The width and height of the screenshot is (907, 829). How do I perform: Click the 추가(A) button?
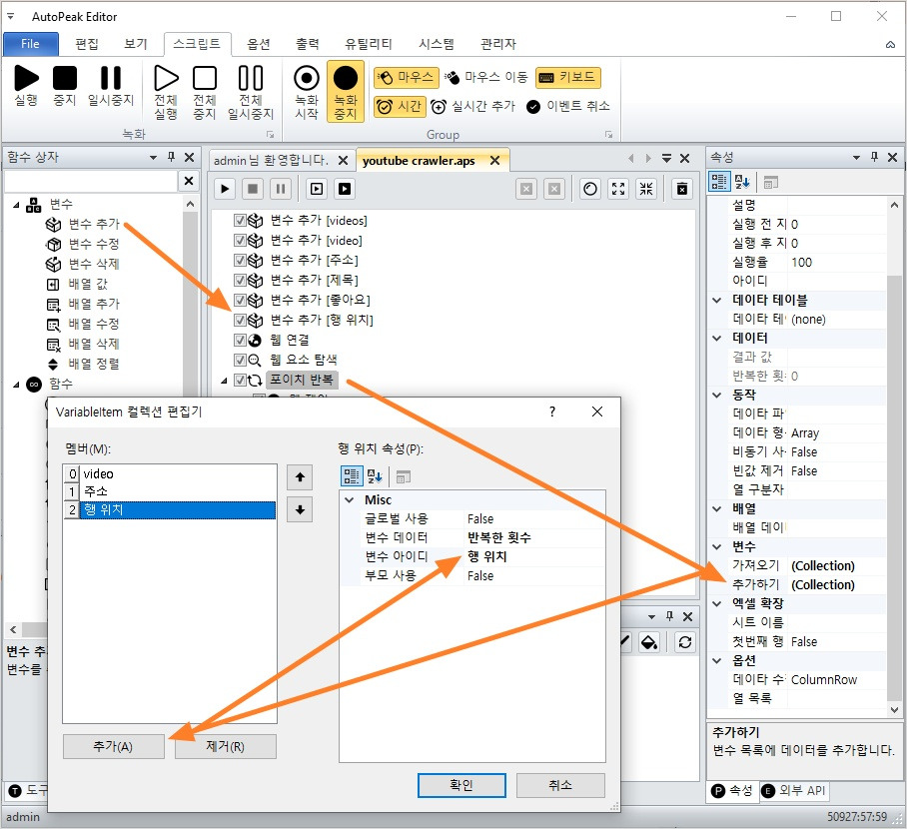coord(114,747)
